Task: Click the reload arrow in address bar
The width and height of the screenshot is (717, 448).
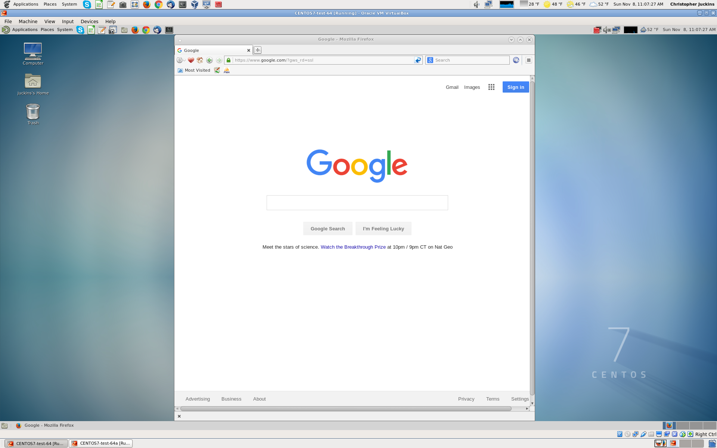Action: point(418,60)
